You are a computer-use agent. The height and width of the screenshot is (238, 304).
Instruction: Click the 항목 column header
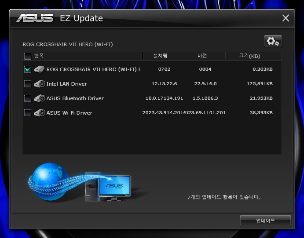click(39, 56)
